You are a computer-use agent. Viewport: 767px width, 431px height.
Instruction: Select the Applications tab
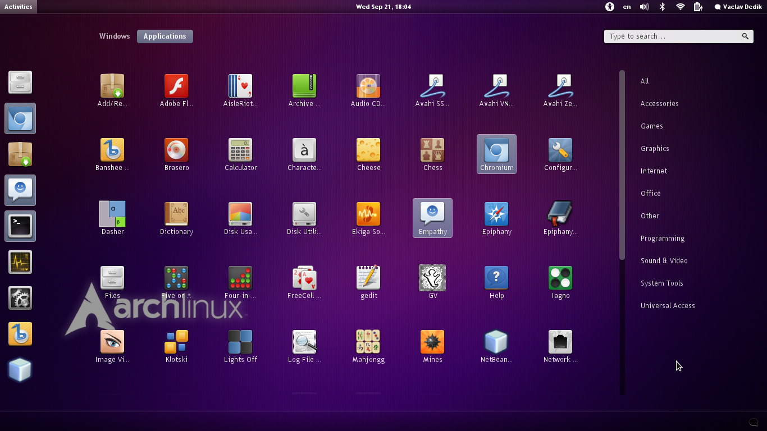coord(165,36)
